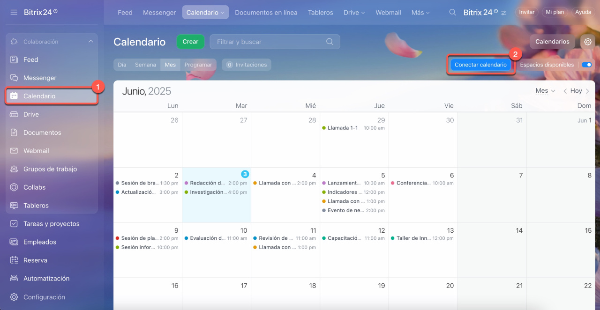This screenshot has width=600, height=310.
Task: Open Mi plan button
Action: coord(555,12)
